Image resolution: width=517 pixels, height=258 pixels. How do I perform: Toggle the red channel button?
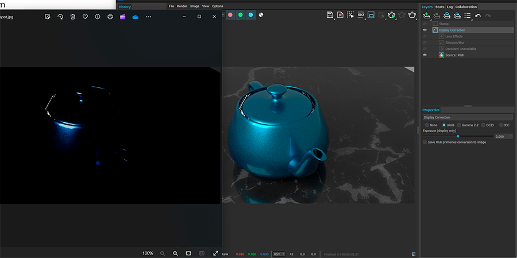coord(230,15)
